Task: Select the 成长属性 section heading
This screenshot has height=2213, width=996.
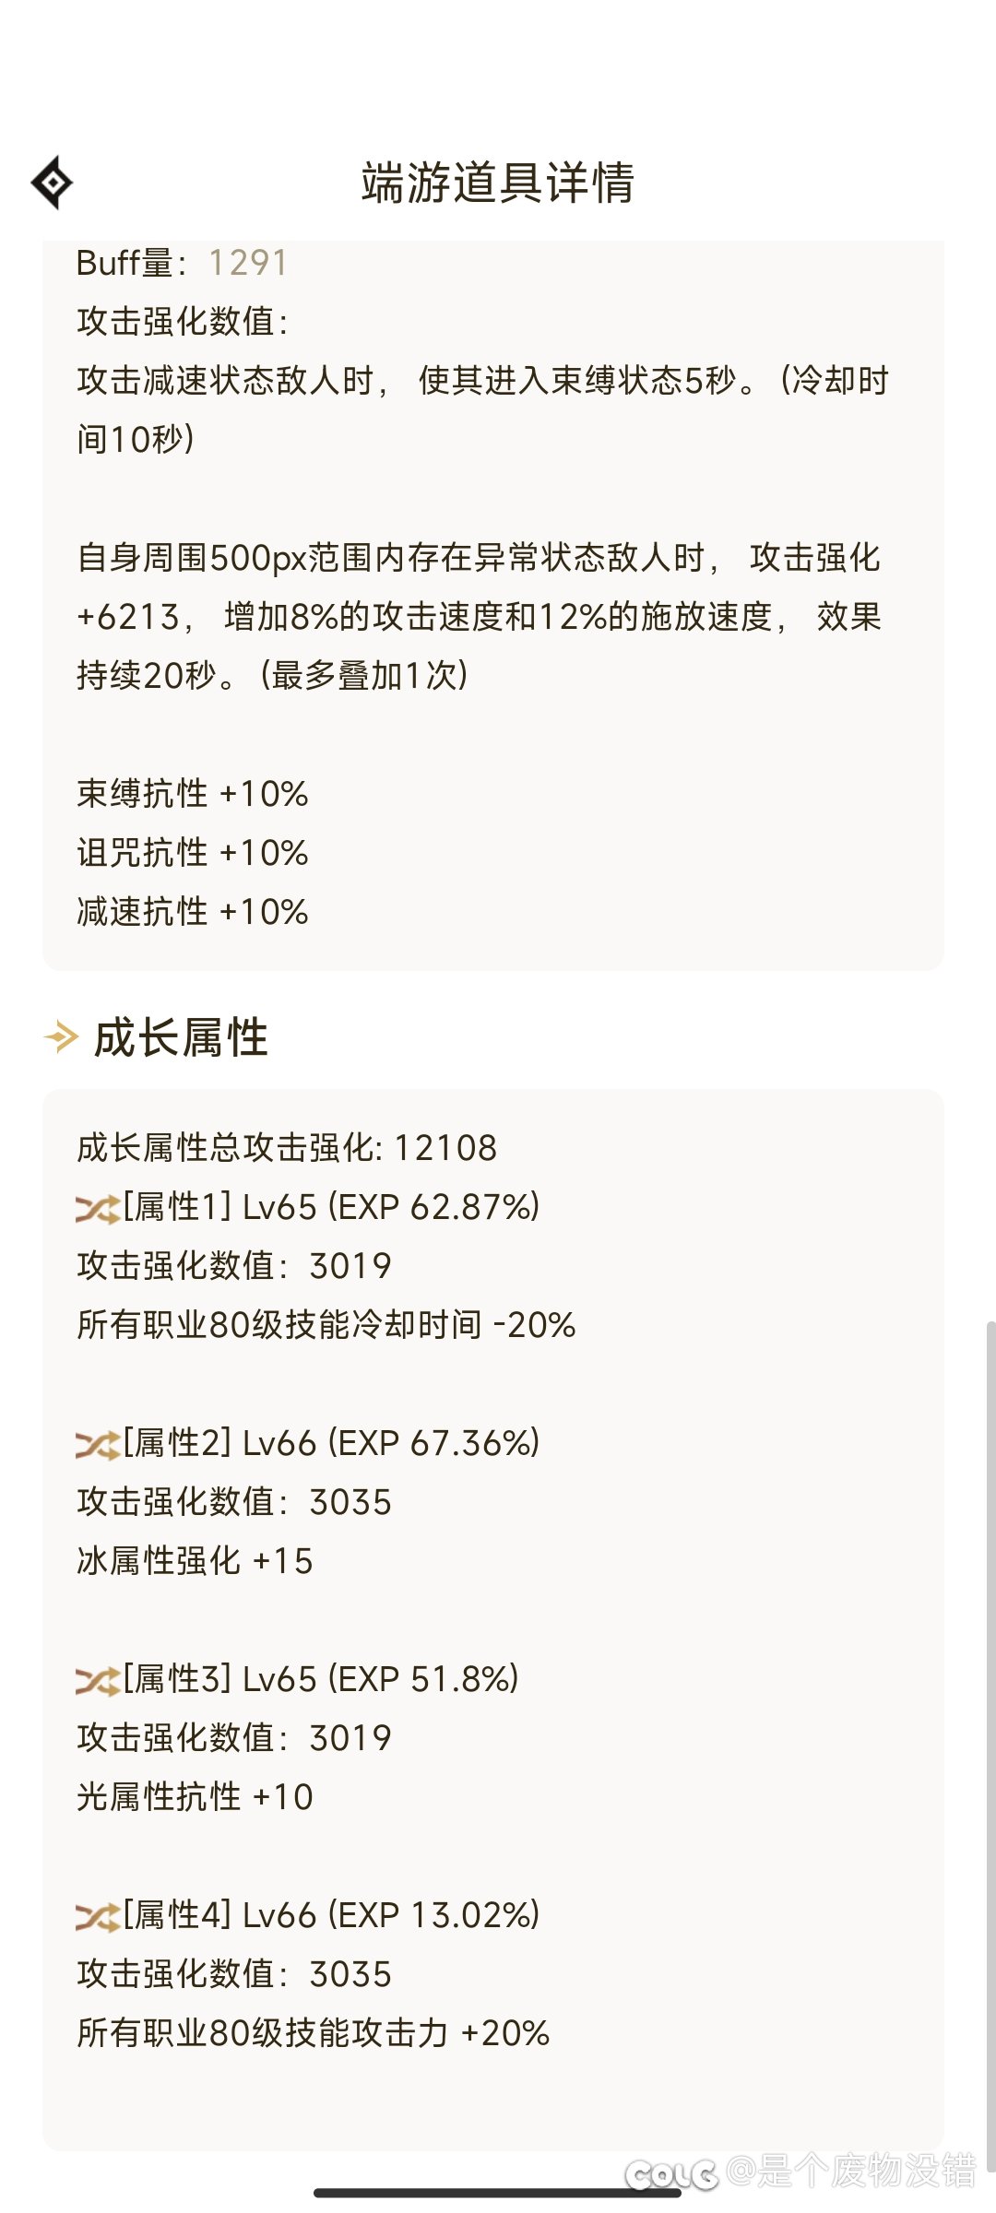Action: [181, 1037]
